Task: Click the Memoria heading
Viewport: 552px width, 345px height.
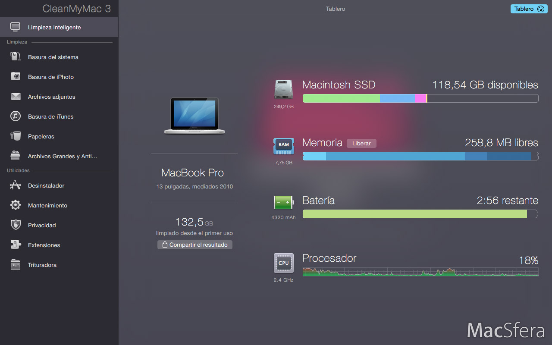Action: pyautogui.click(x=323, y=143)
